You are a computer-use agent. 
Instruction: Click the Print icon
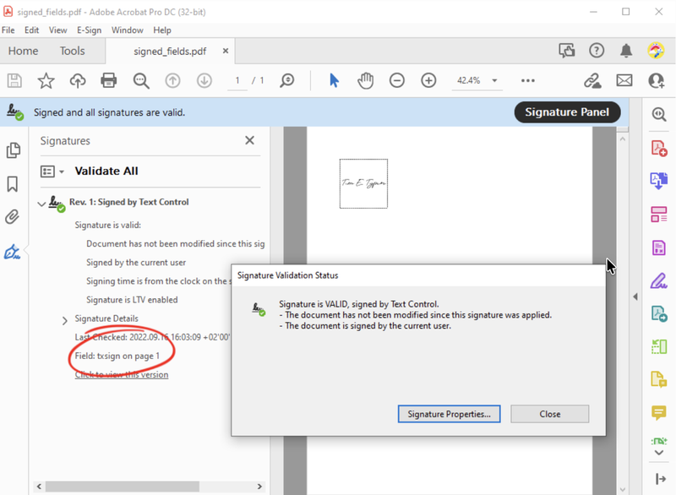point(109,80)
